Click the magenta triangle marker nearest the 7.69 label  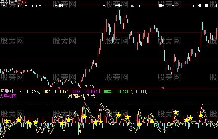click(59, 88)
